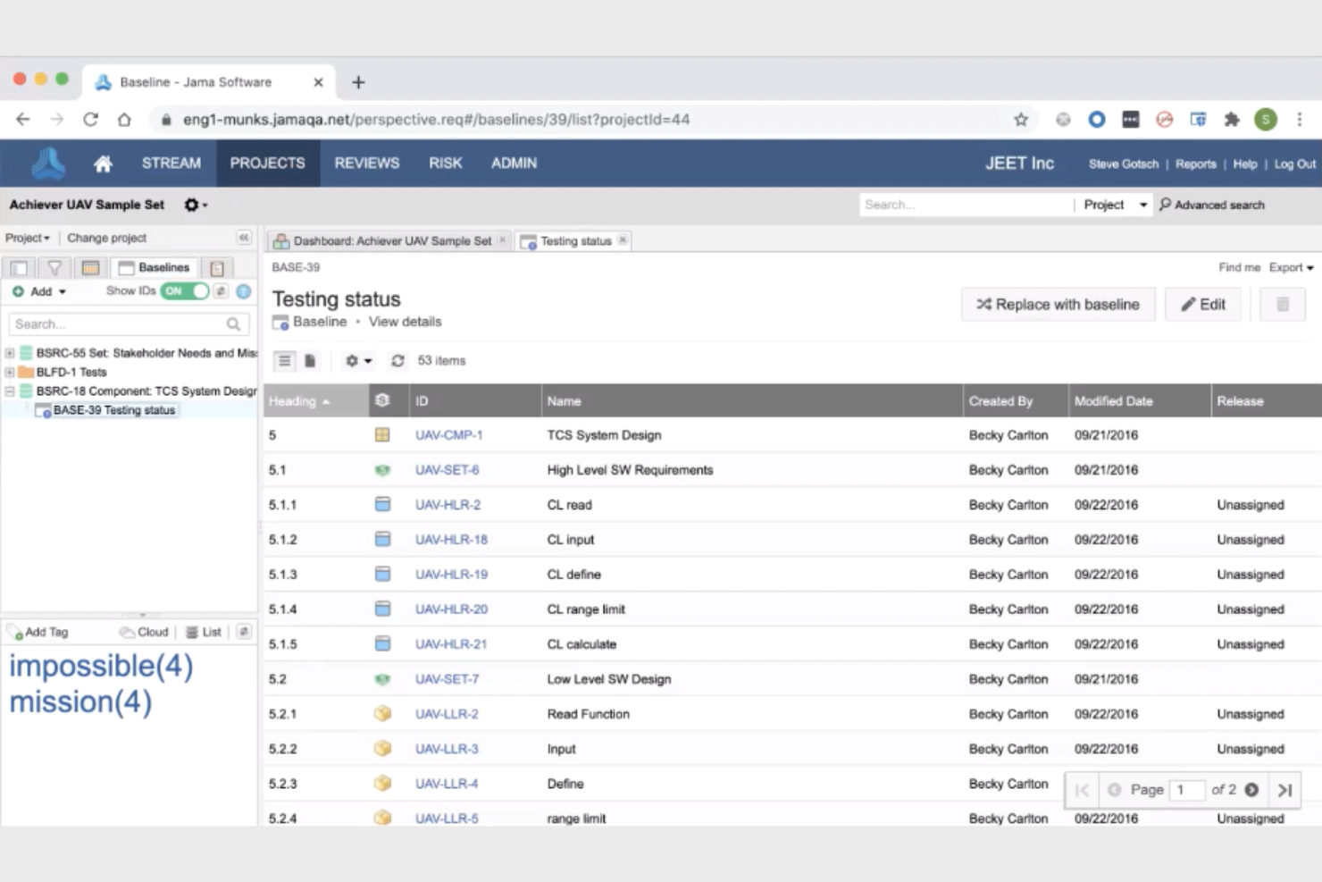Select BASE-39 Testing status in tree
This screenshot has width=1322, height=882.
tap(113, 410)
